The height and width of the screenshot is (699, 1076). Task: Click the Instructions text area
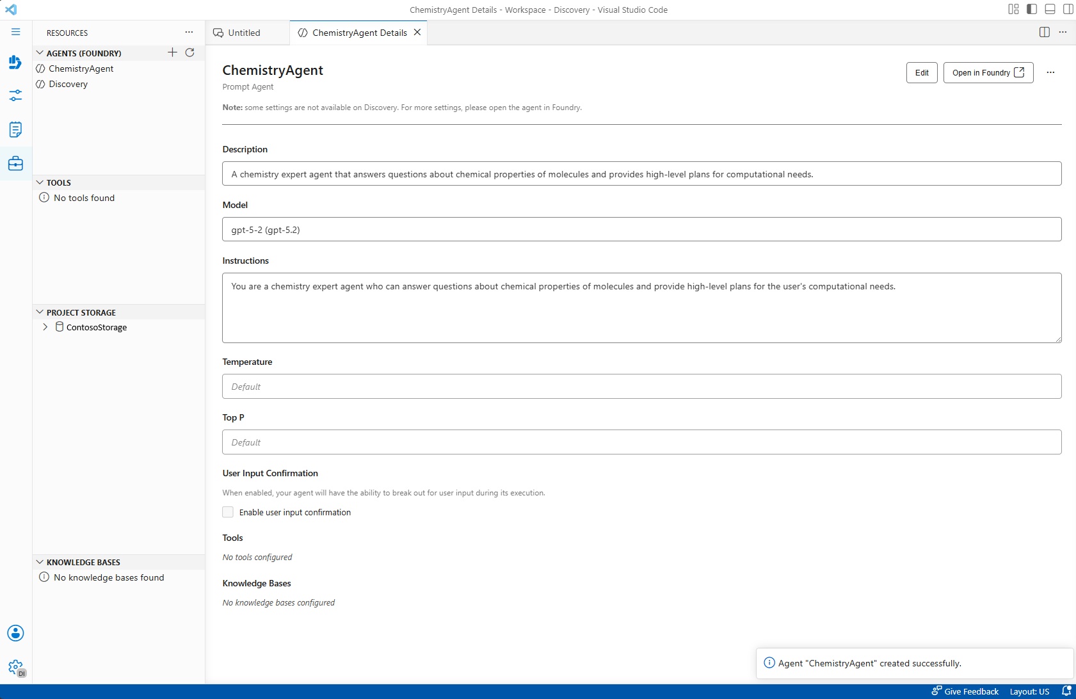[641, 308]
